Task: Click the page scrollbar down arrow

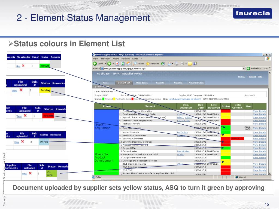Action: pyautogui.click(x=270, y=173)
